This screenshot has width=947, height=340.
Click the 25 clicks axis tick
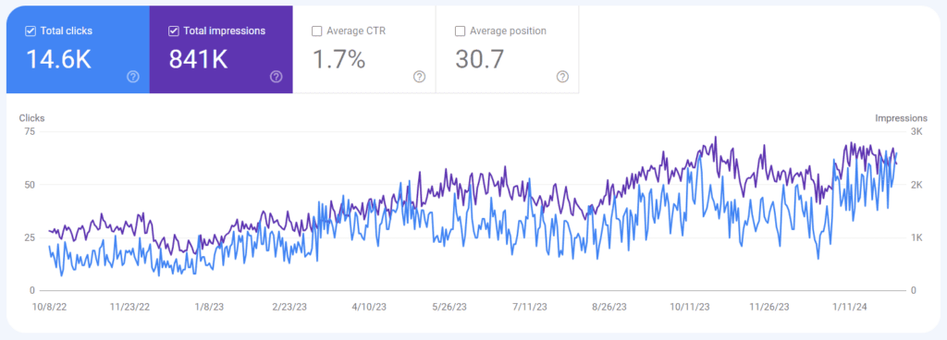coord(29,237)
